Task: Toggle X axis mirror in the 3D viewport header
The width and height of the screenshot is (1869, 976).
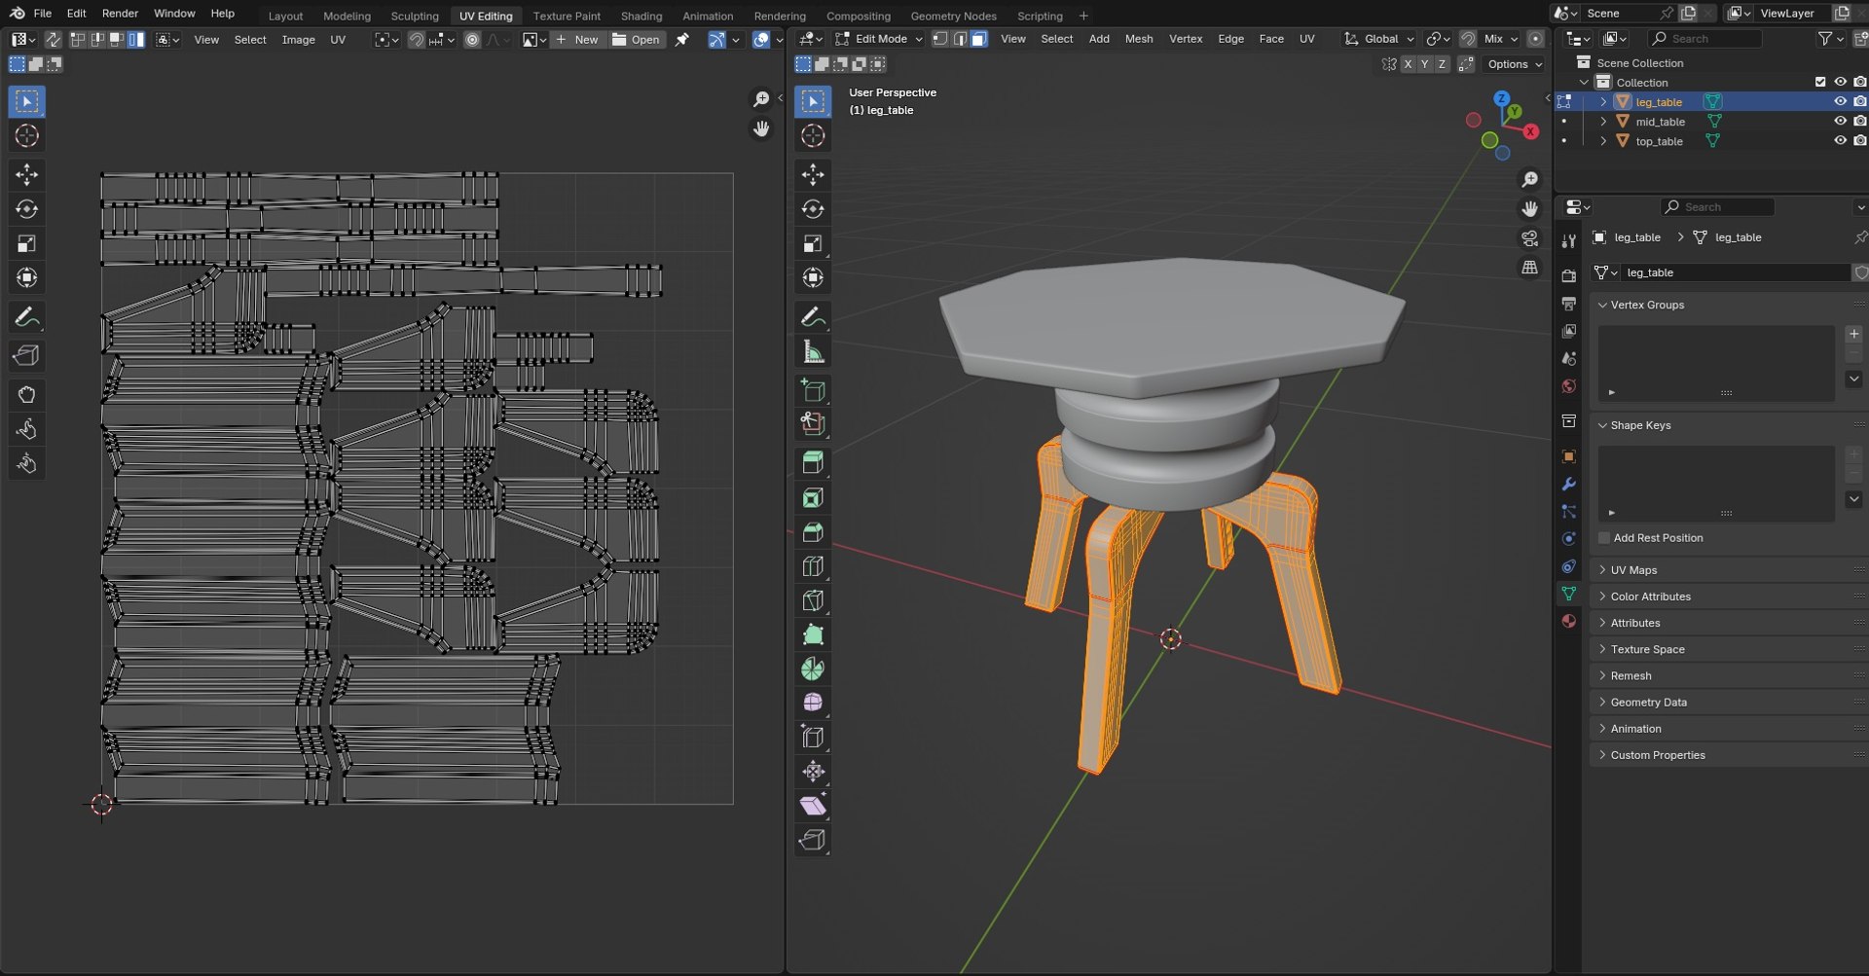Action: 1408,64
